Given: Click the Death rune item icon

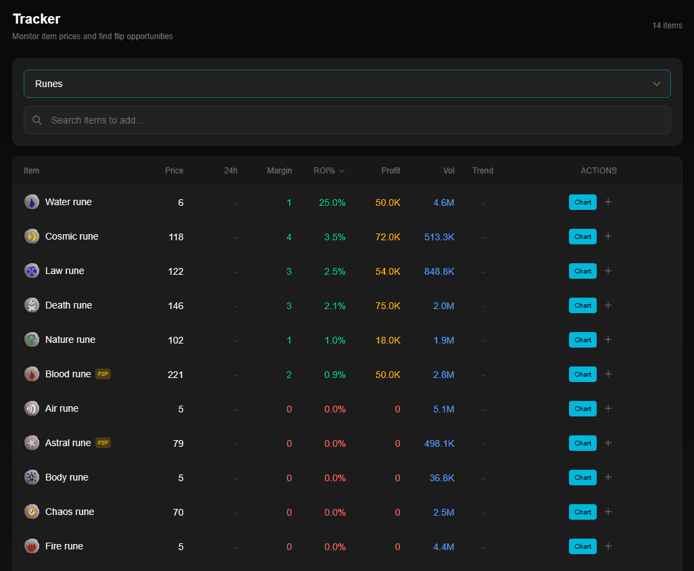Looking at the screenshot, I should 32,305.
